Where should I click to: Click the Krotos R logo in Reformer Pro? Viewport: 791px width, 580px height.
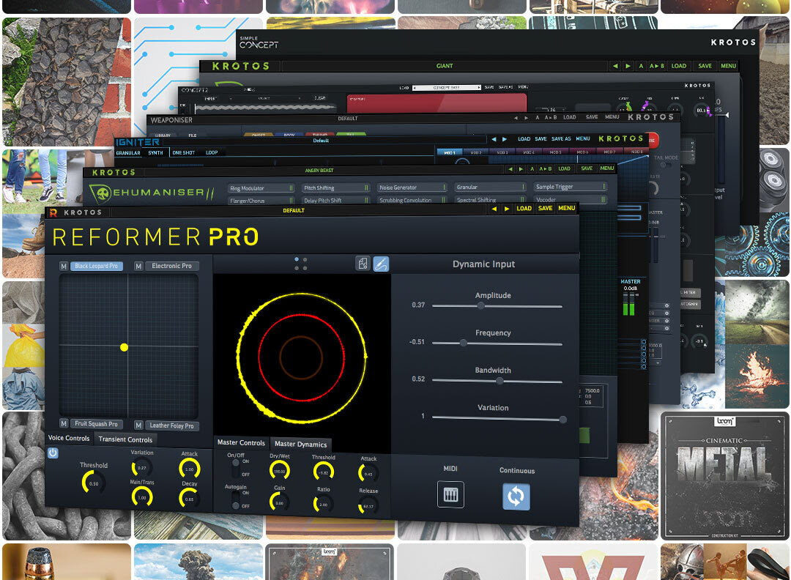point(53,212)
